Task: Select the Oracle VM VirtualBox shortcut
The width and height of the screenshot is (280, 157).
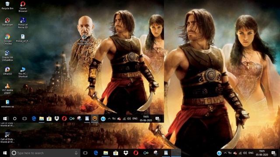Action: click(x=7, y=56)
